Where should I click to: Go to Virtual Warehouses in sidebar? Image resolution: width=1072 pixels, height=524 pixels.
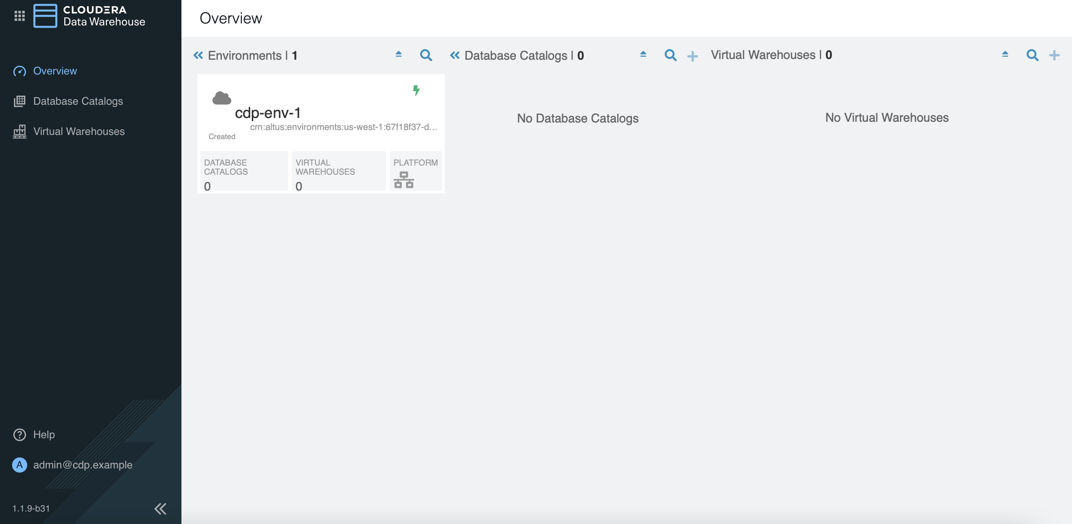(79, 132)
